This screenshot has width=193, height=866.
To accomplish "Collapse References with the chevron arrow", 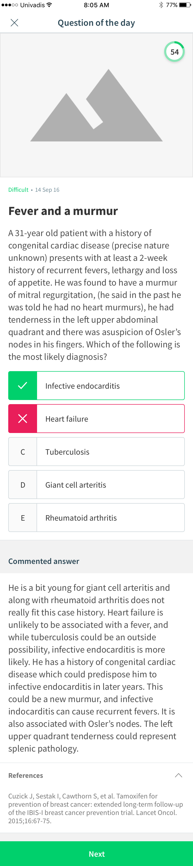I will pyautogui.click(x=179, y=775).
